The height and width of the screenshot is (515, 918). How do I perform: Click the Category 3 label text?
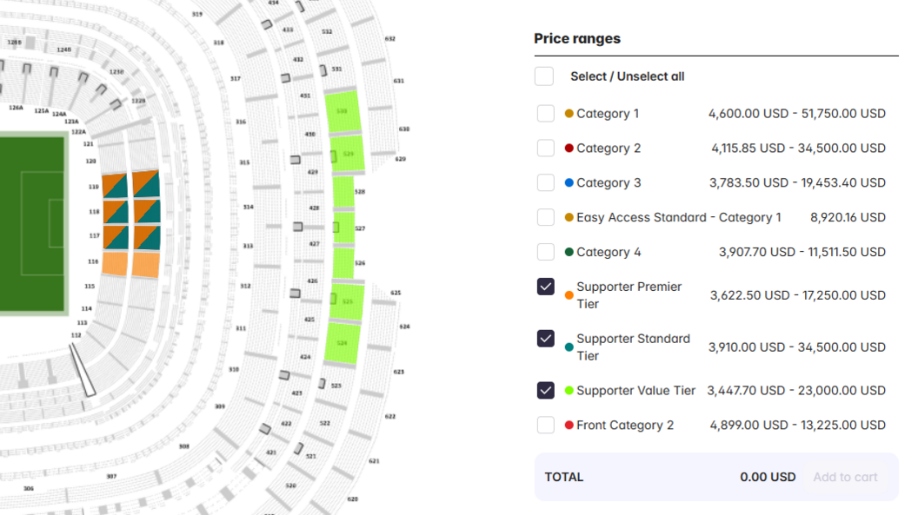[x=609, y=183]
